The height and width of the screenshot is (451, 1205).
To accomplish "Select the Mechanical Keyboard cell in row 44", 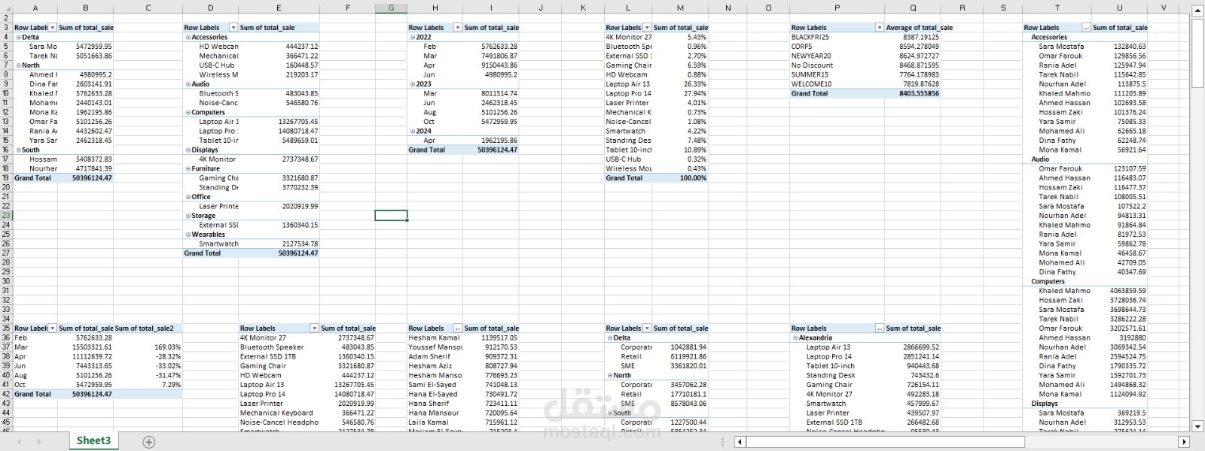I will (279, 413).
